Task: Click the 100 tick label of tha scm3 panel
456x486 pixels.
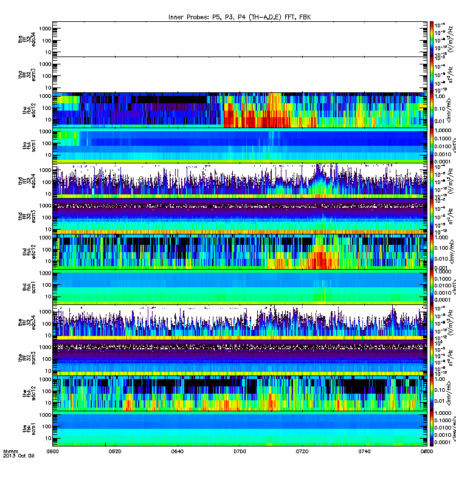Action: [47, 76]
